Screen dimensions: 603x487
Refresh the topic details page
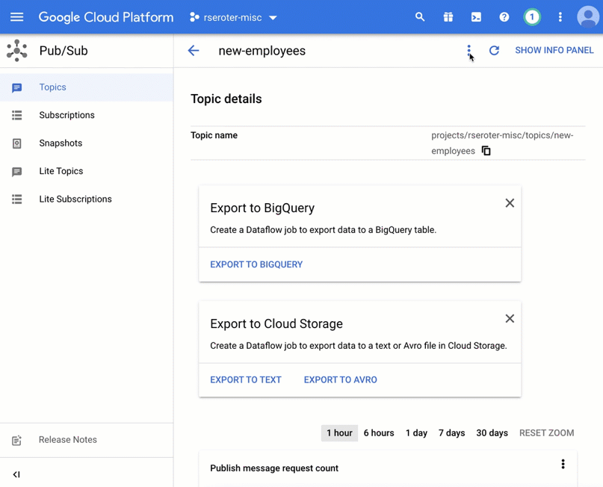click(x=494, y=51)
